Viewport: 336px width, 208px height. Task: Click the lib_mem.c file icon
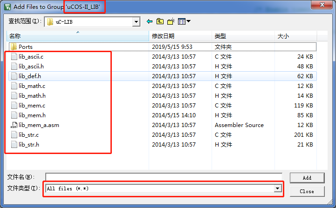(14, 105)
